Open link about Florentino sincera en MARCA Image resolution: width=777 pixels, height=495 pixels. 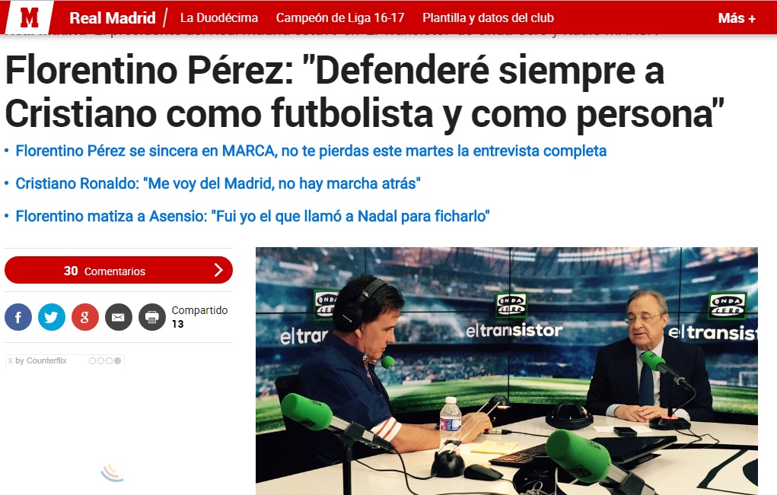[310, 151]
